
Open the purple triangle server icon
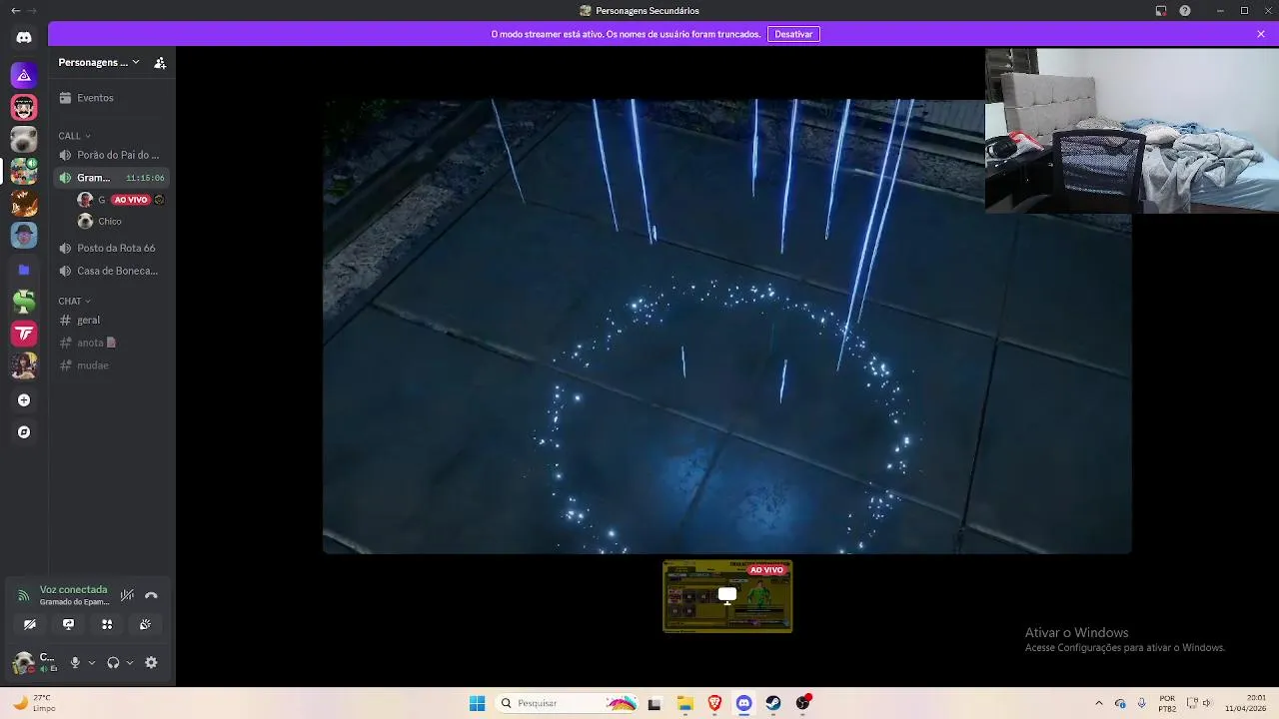coord(24,75)
